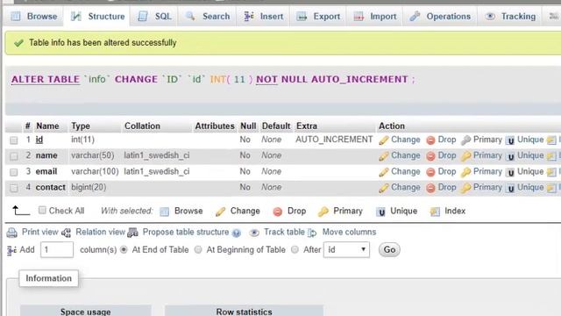Open the Operations tab
561x316 pixels.
coord(440,17)
